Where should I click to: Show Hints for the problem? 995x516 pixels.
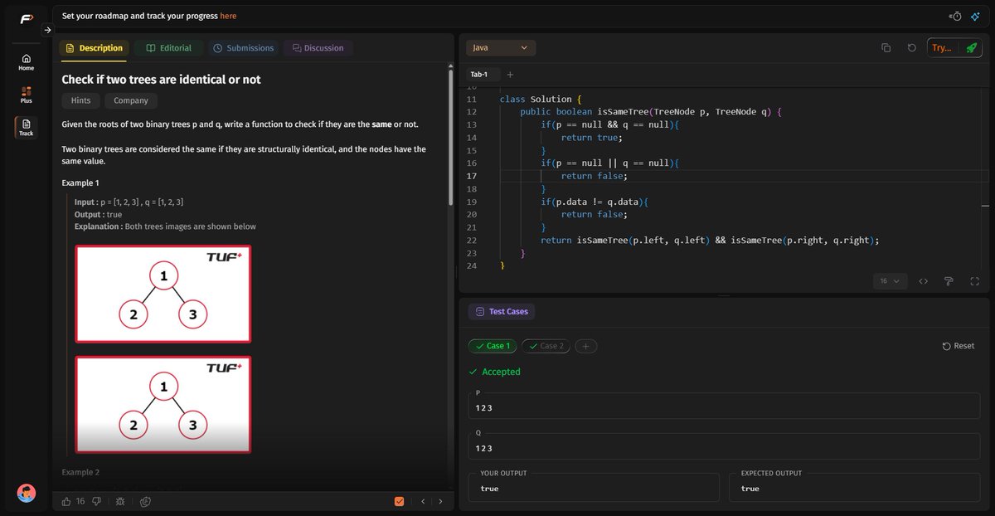[x=80, y=100]
